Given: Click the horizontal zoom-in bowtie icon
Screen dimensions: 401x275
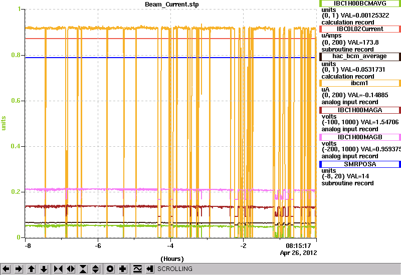Looking at the screenshot, I should 58,269.
